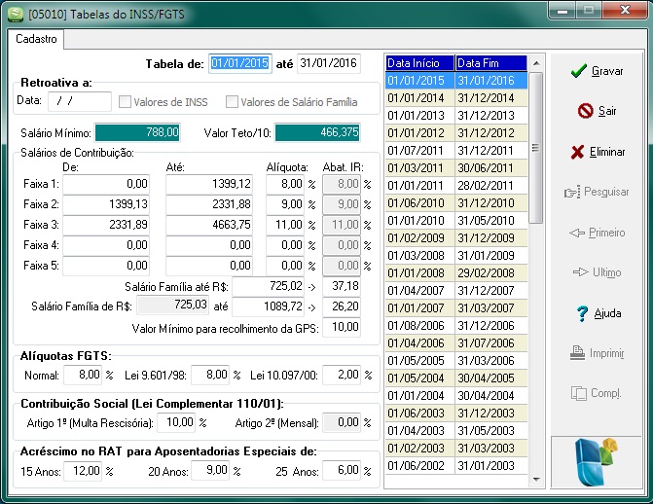Click the Compl. copy icon
The height and width of the screenshot is (504, 653).
[579, 393]
